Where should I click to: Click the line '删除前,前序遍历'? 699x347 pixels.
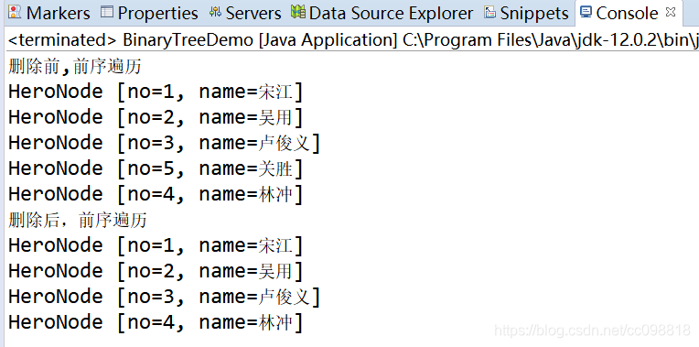[75, 67]
